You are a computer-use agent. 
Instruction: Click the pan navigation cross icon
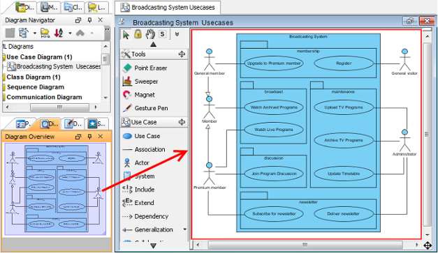(x=428, y=245)
